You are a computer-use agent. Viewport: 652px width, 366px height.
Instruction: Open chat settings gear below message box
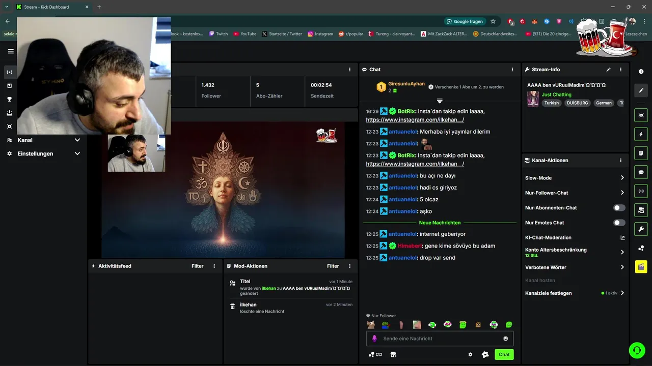(x=470, y=354)
